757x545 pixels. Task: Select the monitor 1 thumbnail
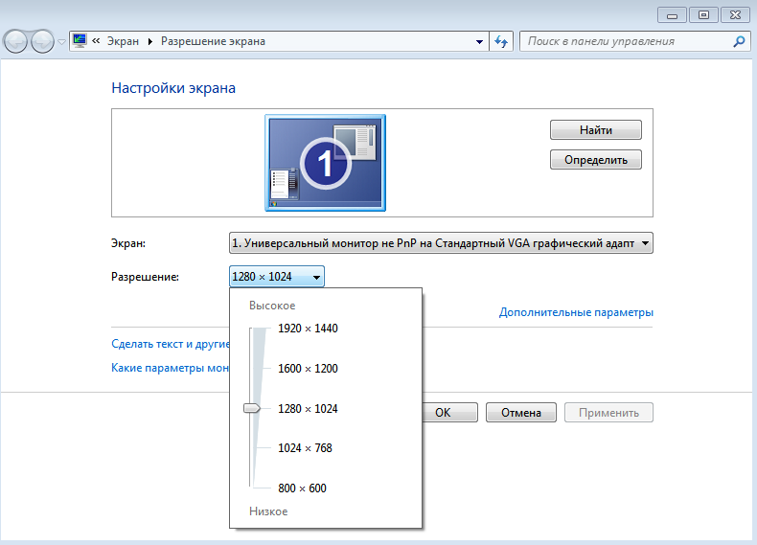[x=326, y=163]
